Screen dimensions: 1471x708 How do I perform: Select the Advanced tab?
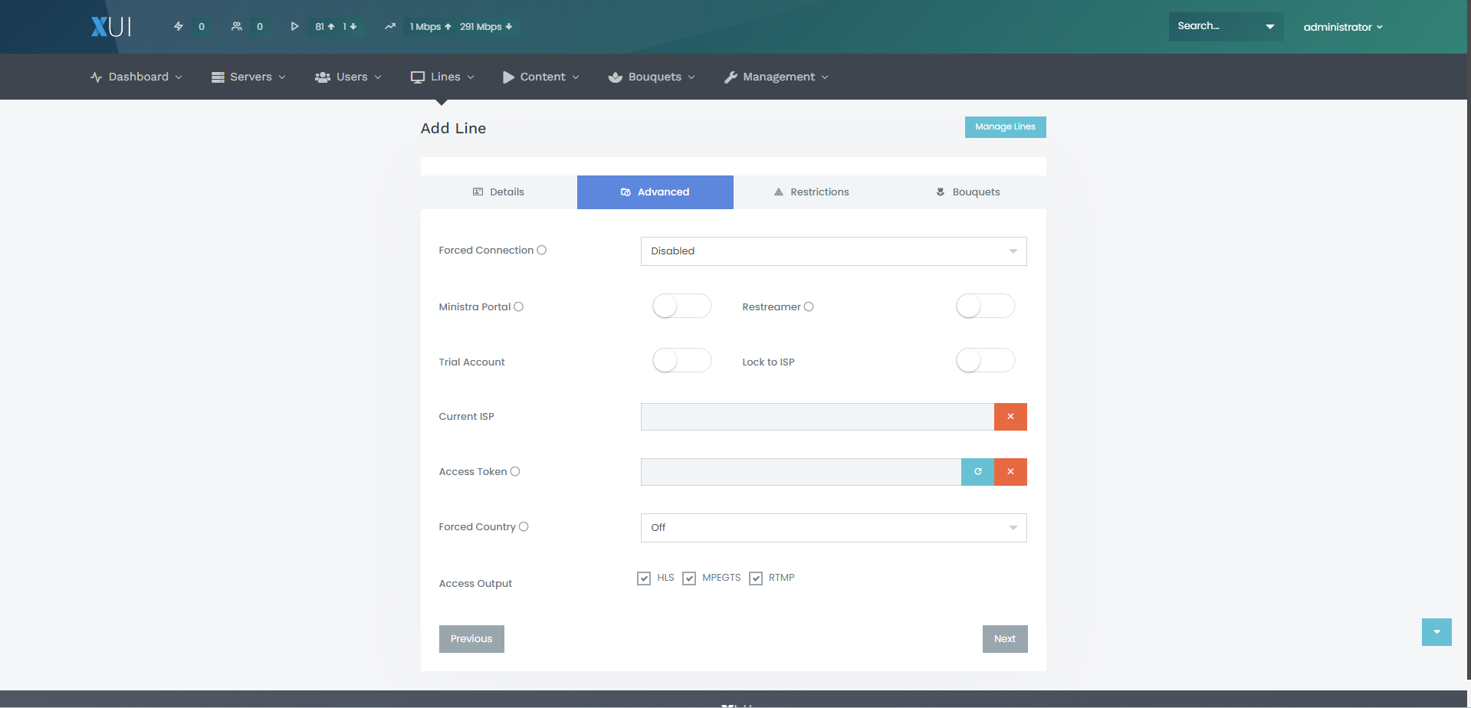coord(655,192)
